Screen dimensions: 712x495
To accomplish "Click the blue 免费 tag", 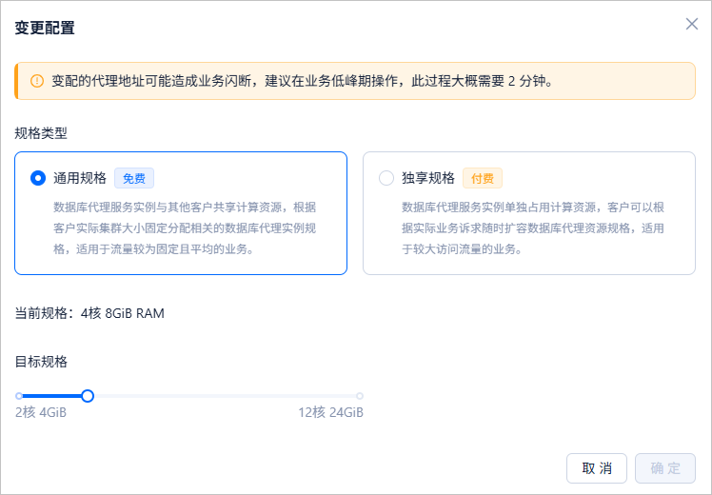I will (134, 178).
